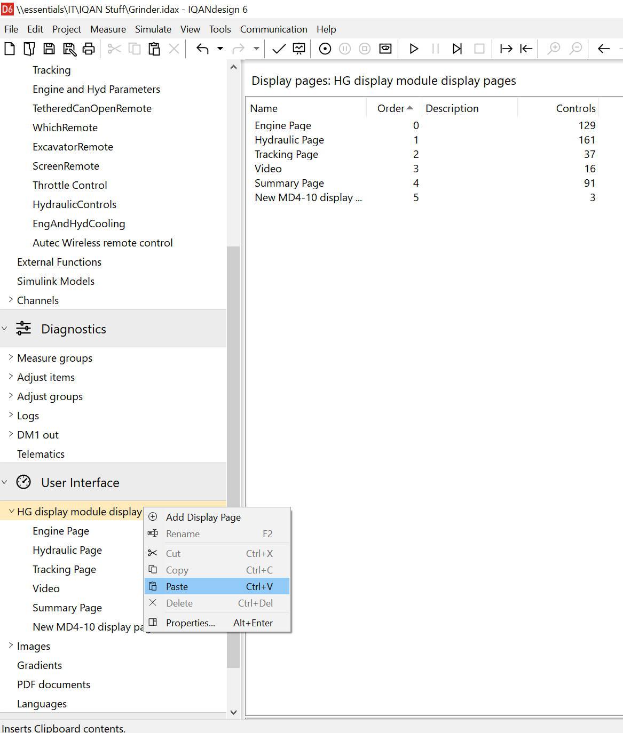Click the Open file toolbar icon
This screenshot has width=623, height=733.
(29, 49)
